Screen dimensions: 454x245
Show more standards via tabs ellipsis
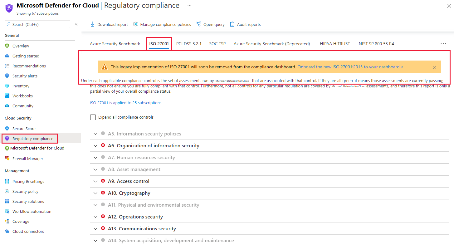coord(443,44)
